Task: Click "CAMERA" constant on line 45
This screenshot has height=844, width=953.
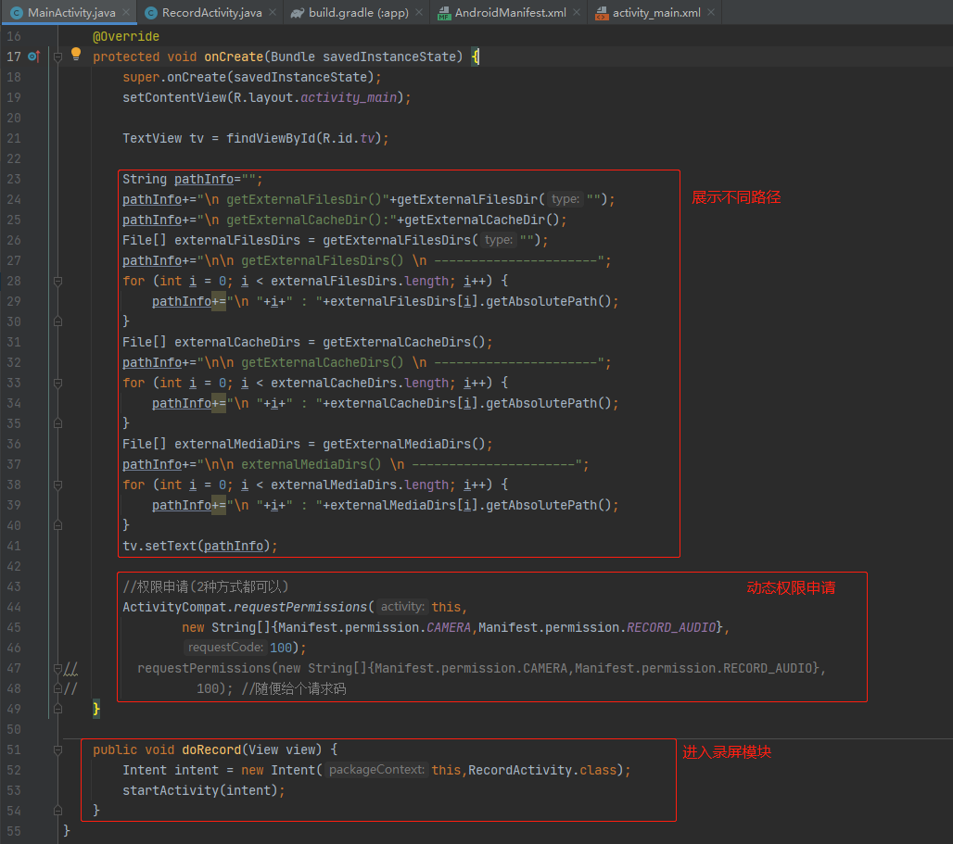Action: pos(449,627)
